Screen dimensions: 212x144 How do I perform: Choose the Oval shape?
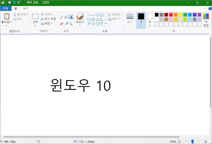click(x=97, y=15)
